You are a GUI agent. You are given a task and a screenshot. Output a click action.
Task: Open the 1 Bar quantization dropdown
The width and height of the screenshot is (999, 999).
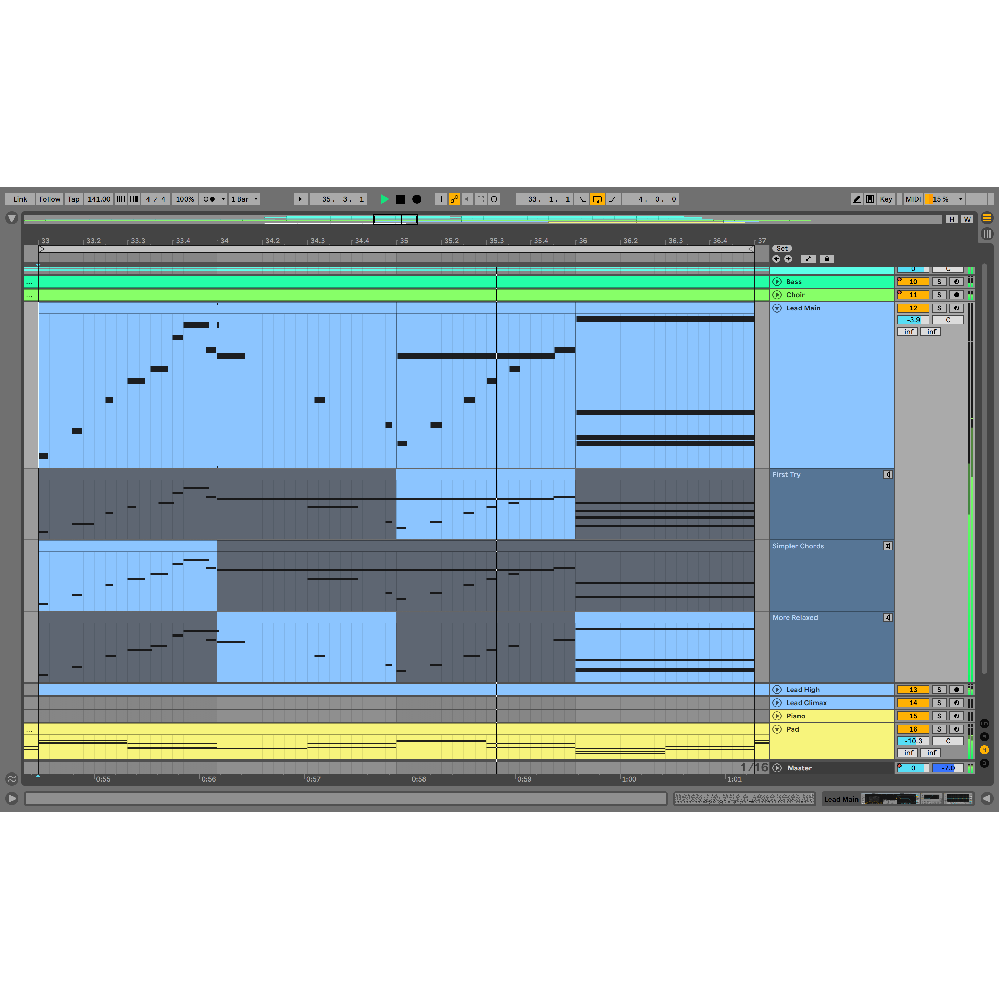245,199
